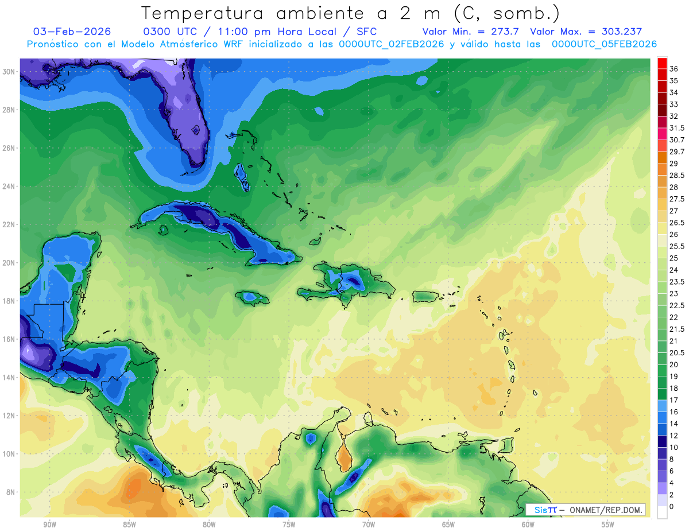Click the '17' color scale label
Screen dimensions: 689x532
(673, 400)
